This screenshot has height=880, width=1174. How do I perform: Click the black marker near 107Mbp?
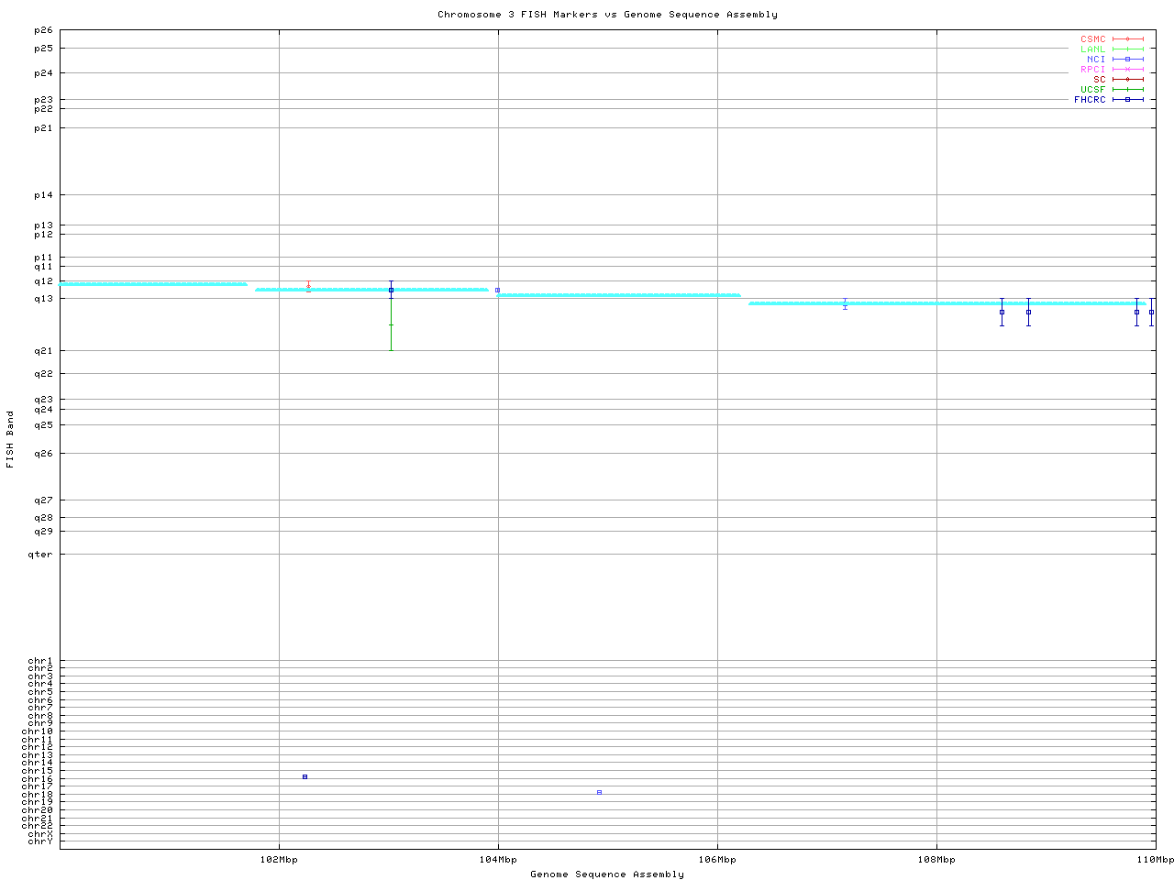(845, 304)
